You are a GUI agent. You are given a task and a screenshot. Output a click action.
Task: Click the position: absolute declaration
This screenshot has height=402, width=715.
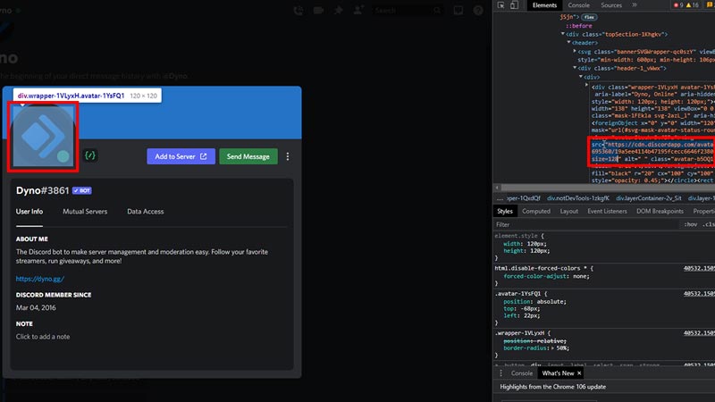tap(534, 302)
